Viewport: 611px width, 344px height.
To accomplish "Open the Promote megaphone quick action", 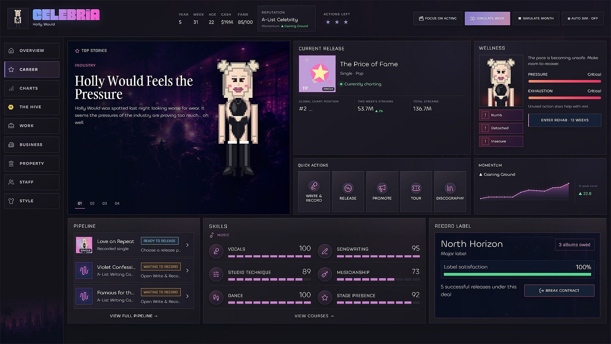I will (382, 191).
